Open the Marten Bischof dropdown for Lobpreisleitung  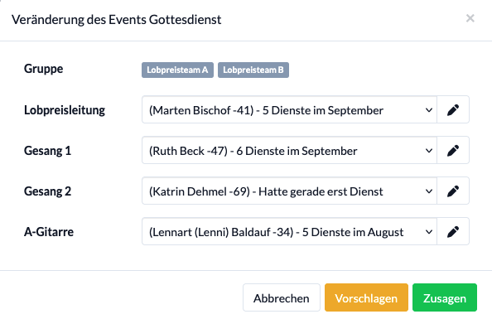[x=289, y=109]
